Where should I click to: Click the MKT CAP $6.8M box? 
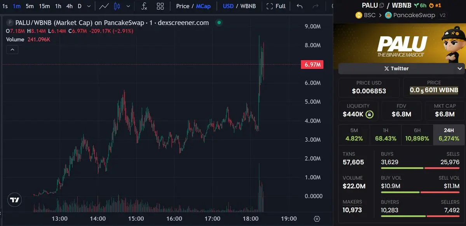pyautogui.click(x=445, y=111)
